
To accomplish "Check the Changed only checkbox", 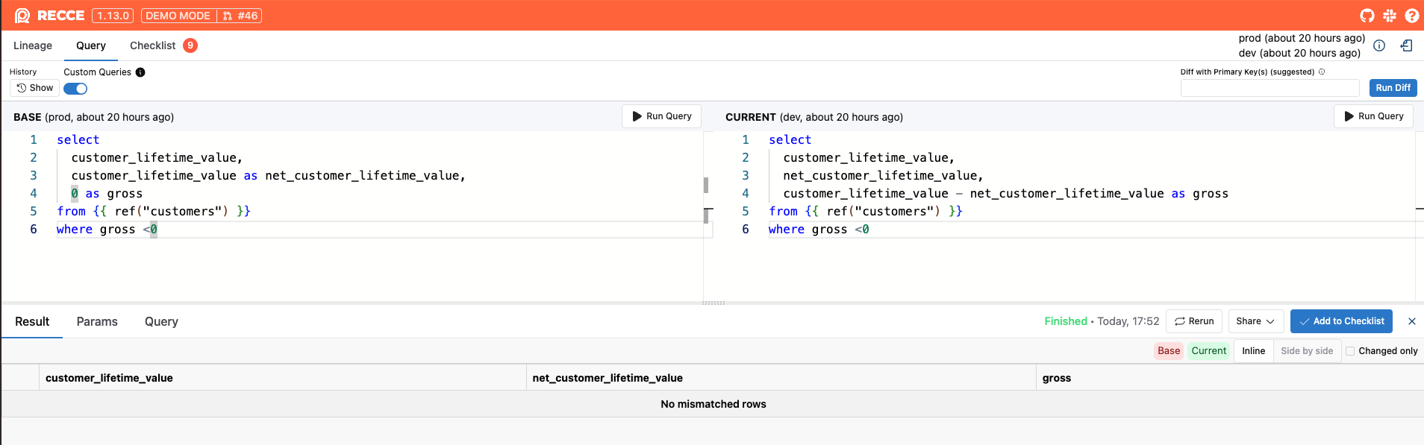I will tap(1350, 351).
